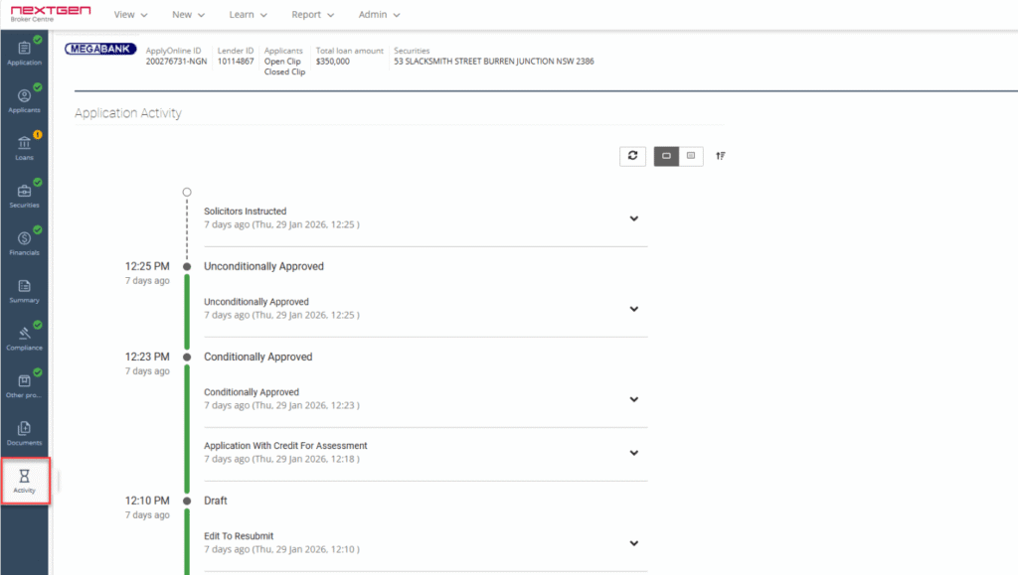Open the Summary section icon
Viewport: 1018px width, 575px height.
pos(24,286)
